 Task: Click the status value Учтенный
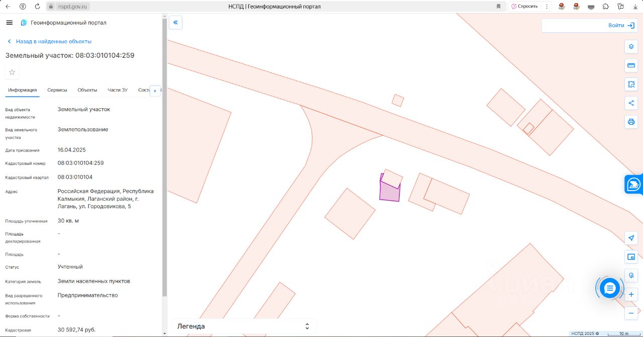click(70, 267)
